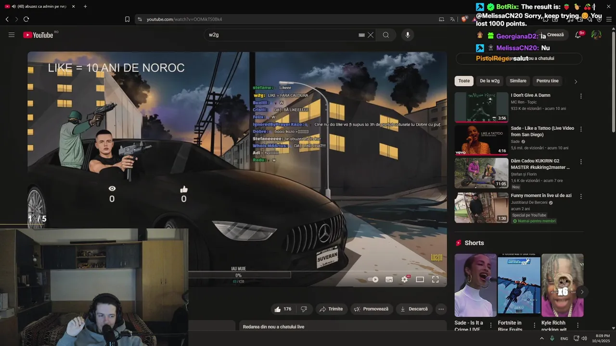
Task: Open taskbar volume speaker icon
Action: 584,338
